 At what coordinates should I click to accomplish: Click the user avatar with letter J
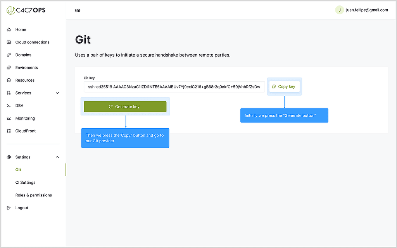point(340,10)
